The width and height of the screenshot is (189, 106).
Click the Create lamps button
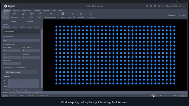tap(22, 72)
